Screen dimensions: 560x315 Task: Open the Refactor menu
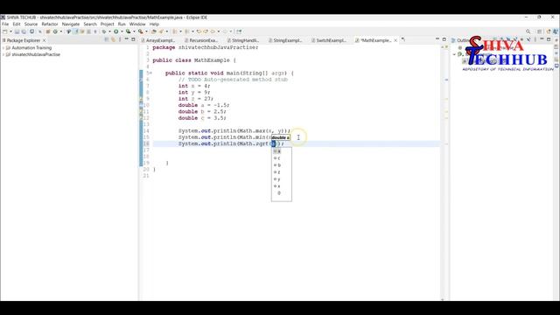tap(50, 24)
